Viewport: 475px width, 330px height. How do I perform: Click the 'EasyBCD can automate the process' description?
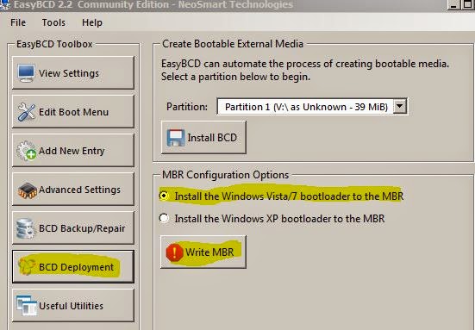pyautogui.click(x=305, y=64)
